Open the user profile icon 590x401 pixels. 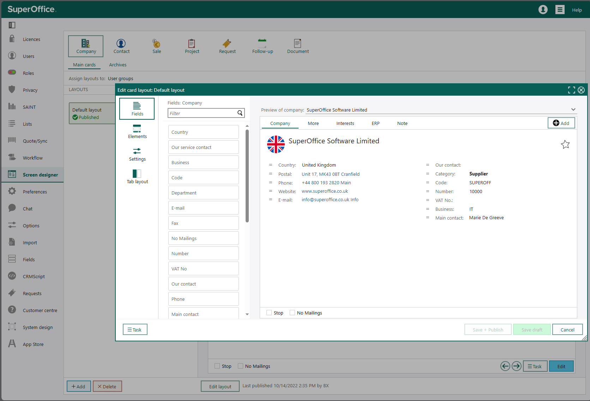point(543,10)
